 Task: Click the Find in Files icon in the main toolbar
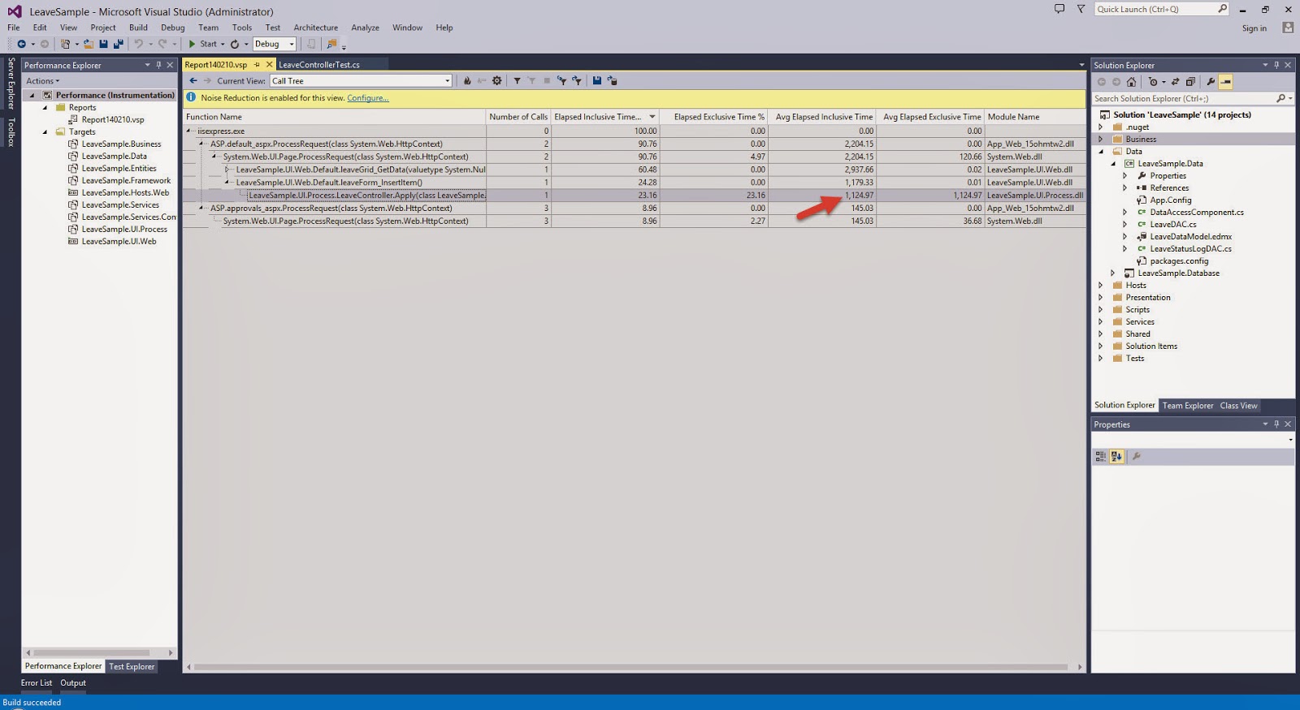[x=331, y=44]
